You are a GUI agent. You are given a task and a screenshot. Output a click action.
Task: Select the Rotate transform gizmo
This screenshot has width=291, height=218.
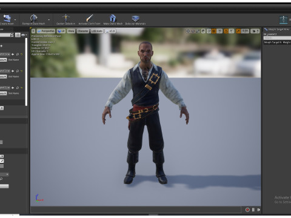click(x=193, y=31)
